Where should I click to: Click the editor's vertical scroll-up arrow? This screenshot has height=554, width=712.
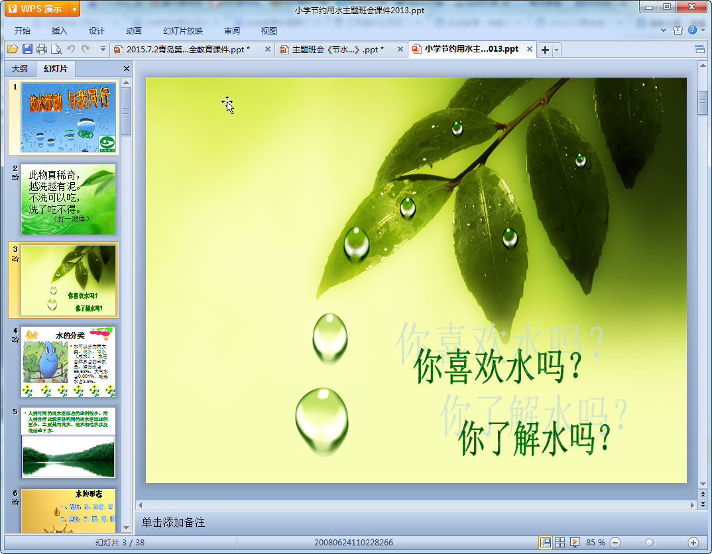(x=703, y=66)
